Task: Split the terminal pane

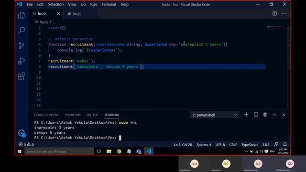Action: pyautogui.click(x=256, y=115)
